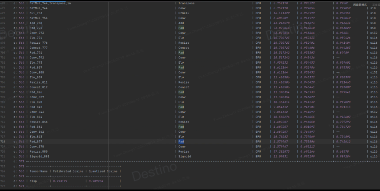Click the Quantized Cosine header

(x=103, y=171)
